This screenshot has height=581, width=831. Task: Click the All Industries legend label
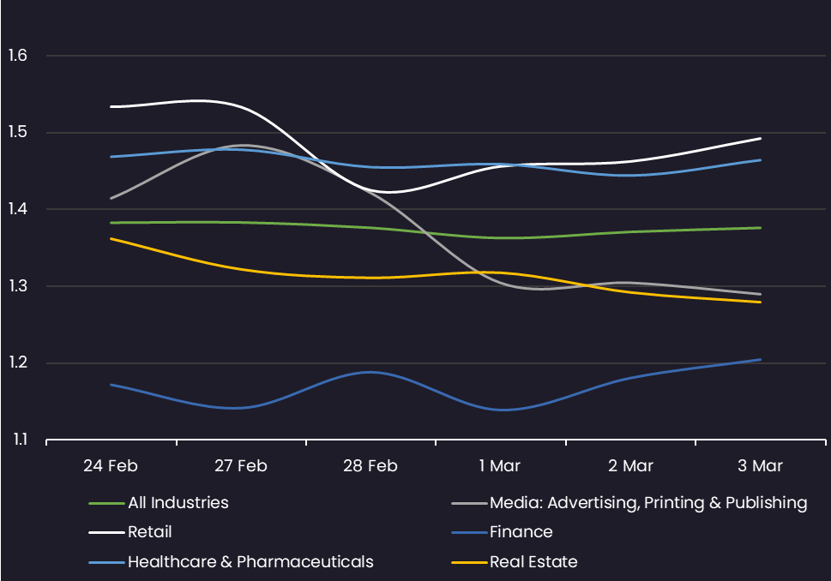pyautogui.click(x=178, y=503)
